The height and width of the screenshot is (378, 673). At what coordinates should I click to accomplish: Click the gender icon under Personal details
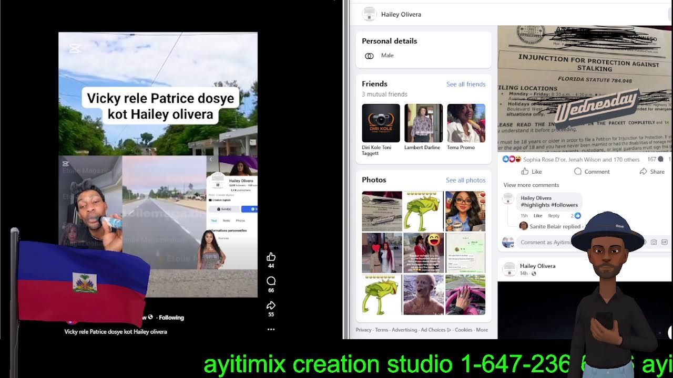coord(369,56)
